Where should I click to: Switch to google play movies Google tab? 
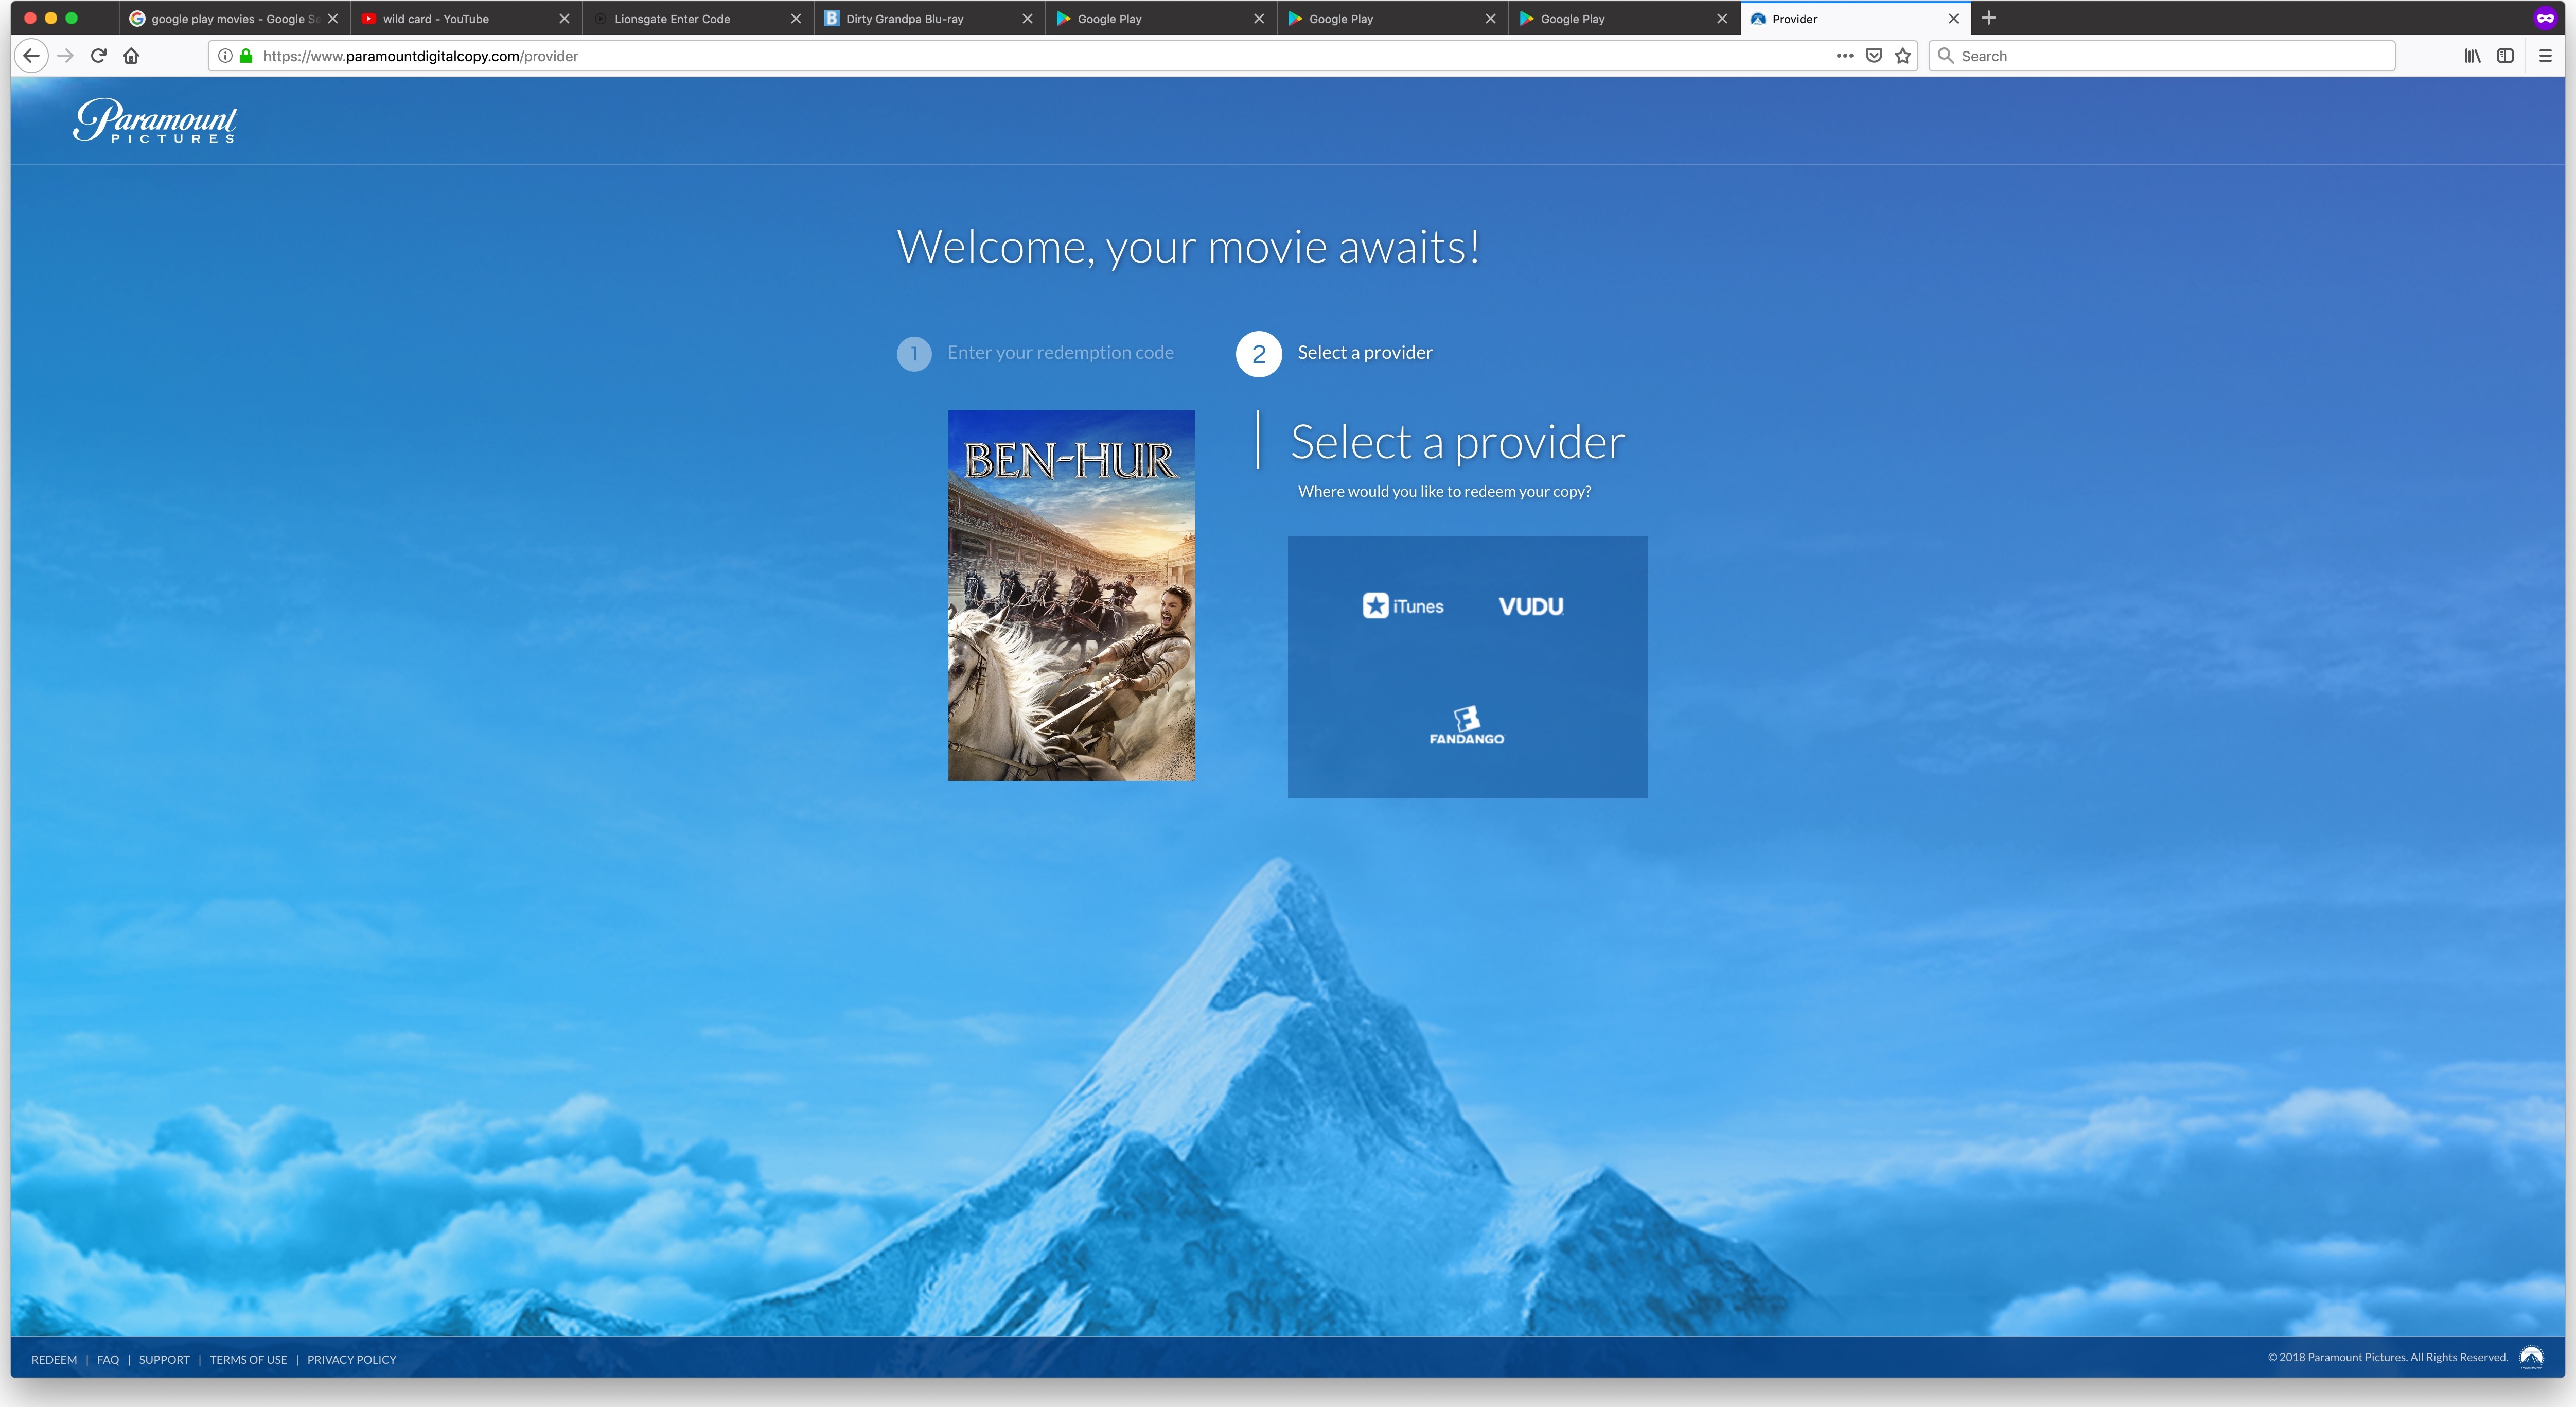click(234, 18)
